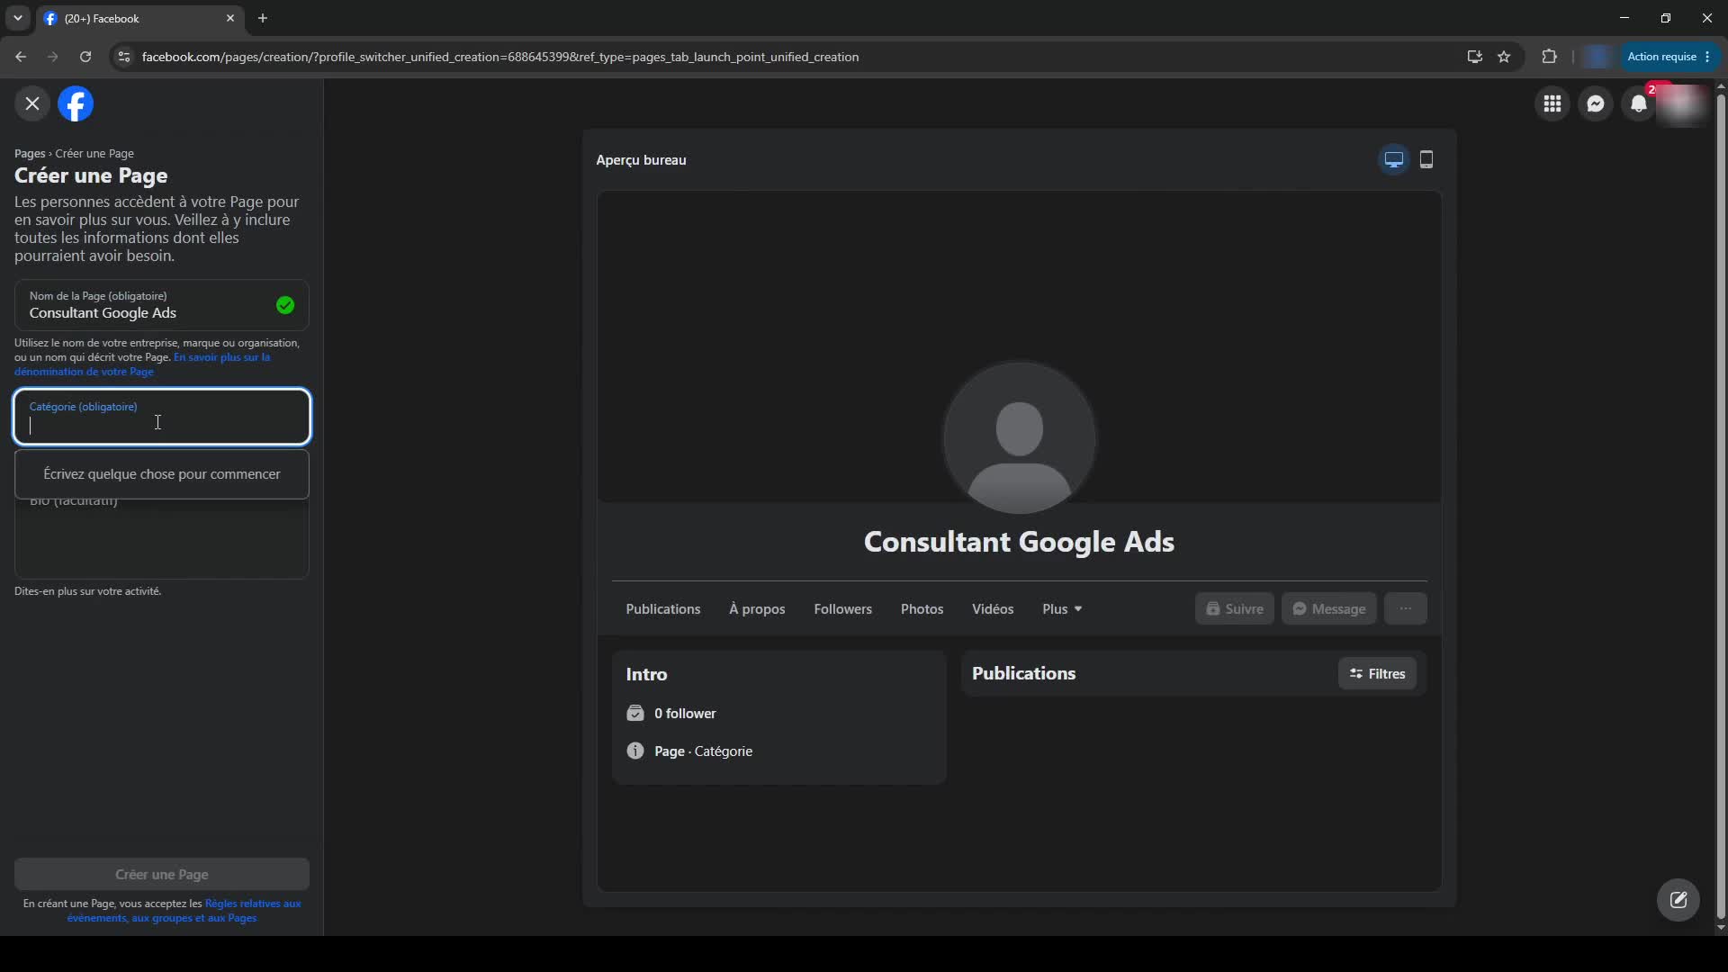Click the compose message pencil icon
Viewport: 1728px width, 972px height.
[x=1678, y=900]
